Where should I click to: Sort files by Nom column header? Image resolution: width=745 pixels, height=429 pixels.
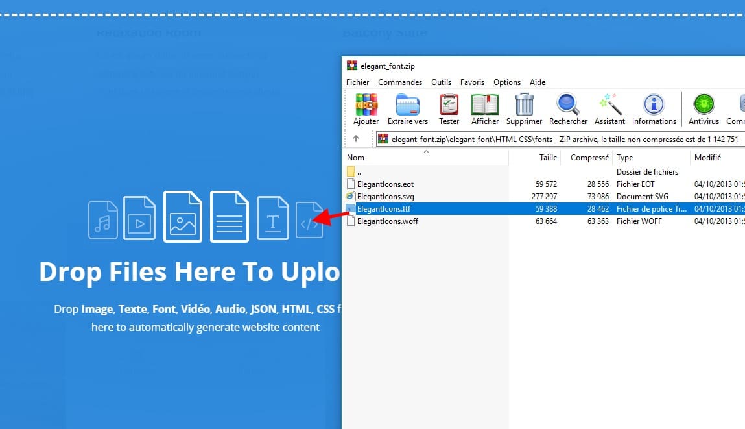356,158
